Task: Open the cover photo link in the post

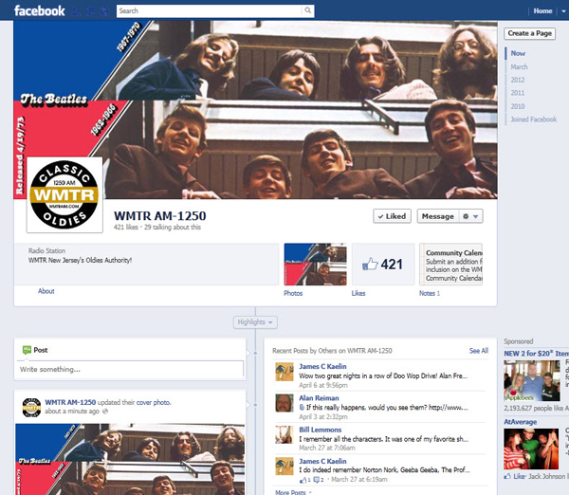Action: pyautogui.click(x=153, y=402)
